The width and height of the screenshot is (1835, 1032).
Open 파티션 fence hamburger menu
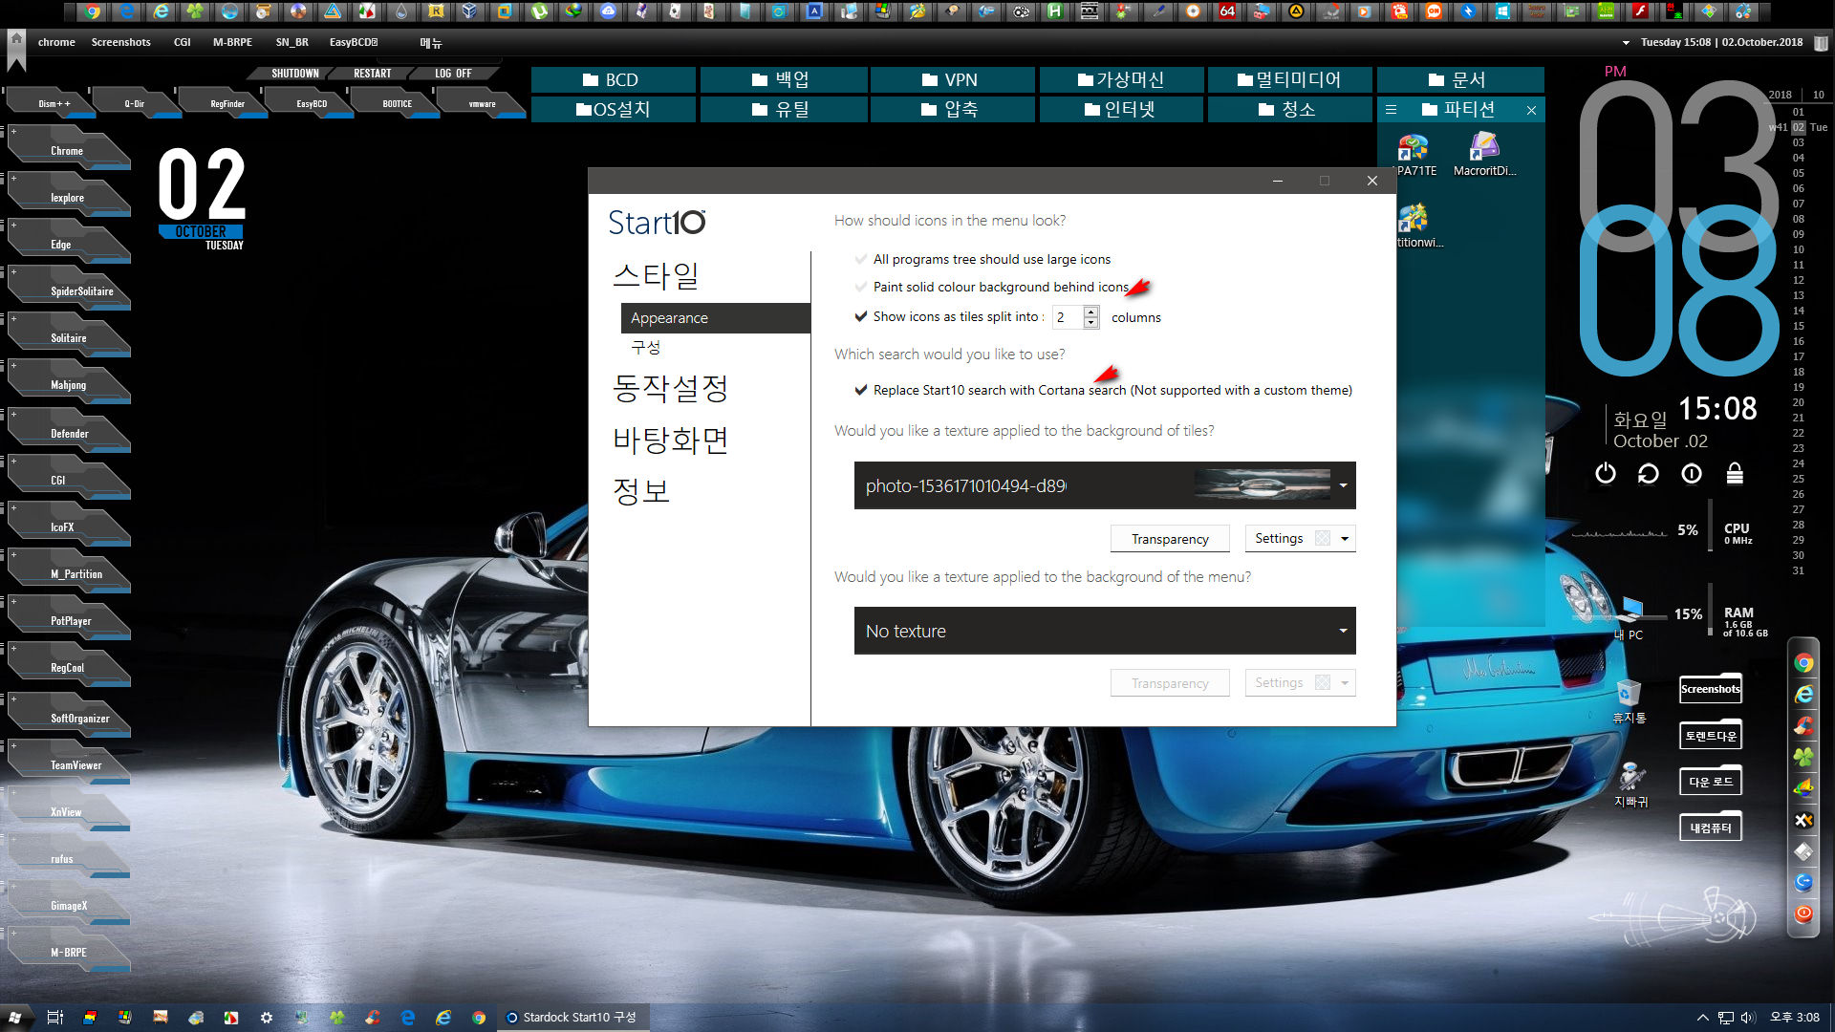(x=1391, y=110)
